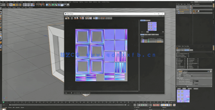
Task: Select the yellow Scale tool
Action: pos(14,5)
